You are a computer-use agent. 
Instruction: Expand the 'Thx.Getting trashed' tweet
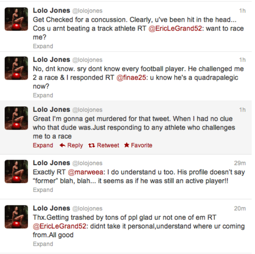pos(43,244)
